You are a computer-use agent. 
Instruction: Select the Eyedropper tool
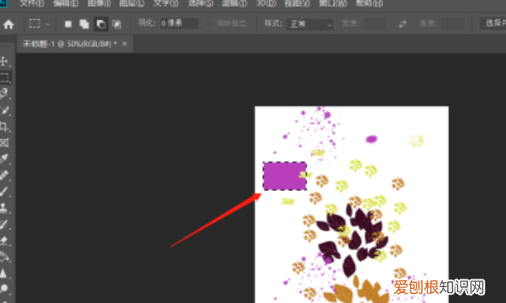pyautogui.click(x=4, y=159)
